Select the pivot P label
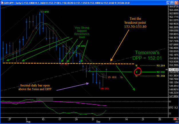This screenshot has height=124, width=179. 137,72
